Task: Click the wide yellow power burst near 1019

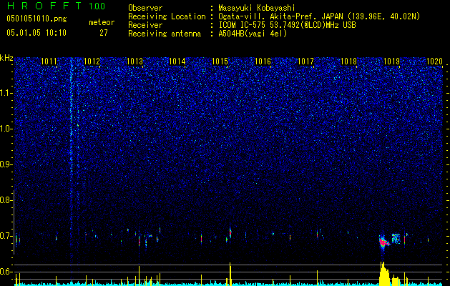Action: pos(385,273)
